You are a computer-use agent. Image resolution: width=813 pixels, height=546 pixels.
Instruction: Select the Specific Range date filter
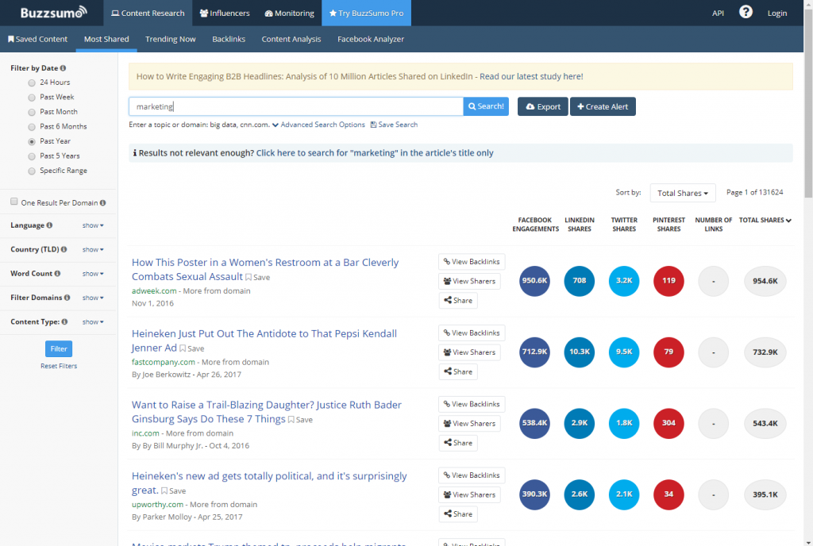click(32, 171)
